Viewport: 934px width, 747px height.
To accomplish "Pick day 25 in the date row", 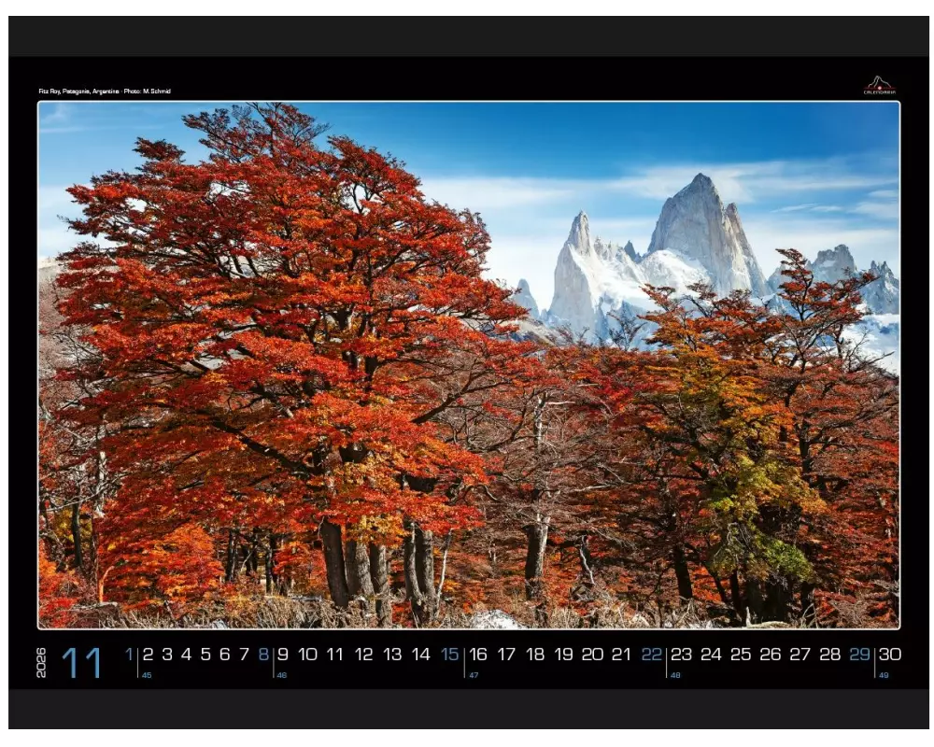I will point(741,655).
